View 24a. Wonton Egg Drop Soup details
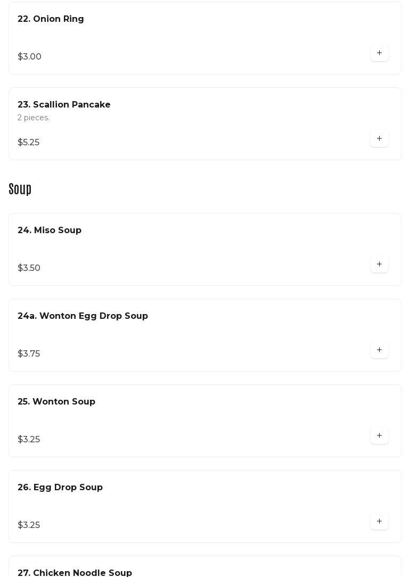 83,316
